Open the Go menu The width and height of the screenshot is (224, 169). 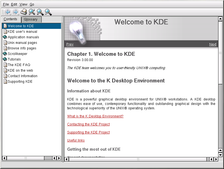[x=32, y=4]
